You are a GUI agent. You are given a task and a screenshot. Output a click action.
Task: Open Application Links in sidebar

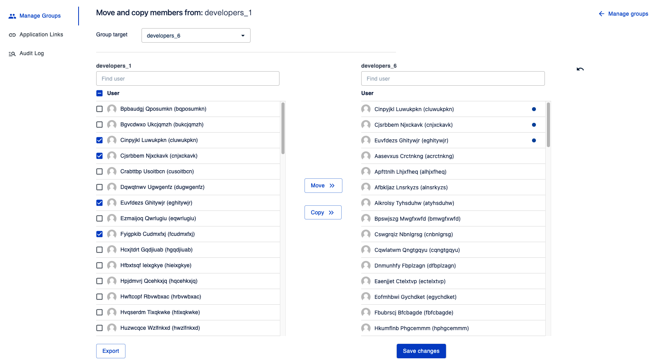tap(41, 34)
